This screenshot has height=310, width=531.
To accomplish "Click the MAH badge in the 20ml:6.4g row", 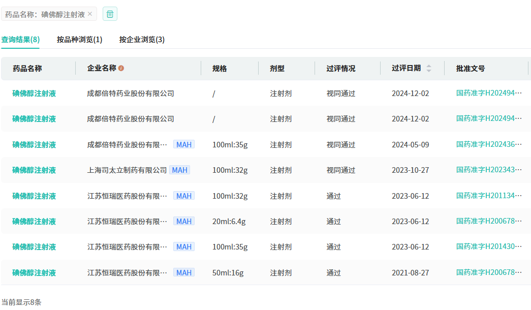I will (183, 222).
